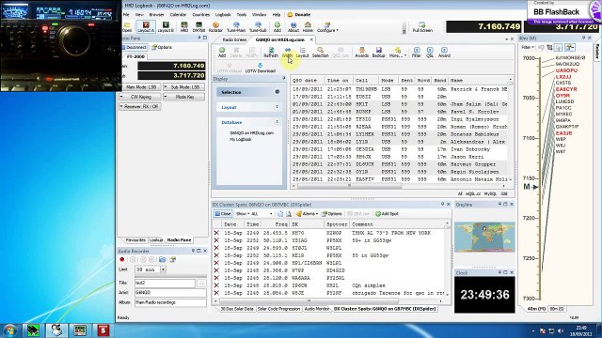Open the CW Keying dropdown

[x=140, y=97]
